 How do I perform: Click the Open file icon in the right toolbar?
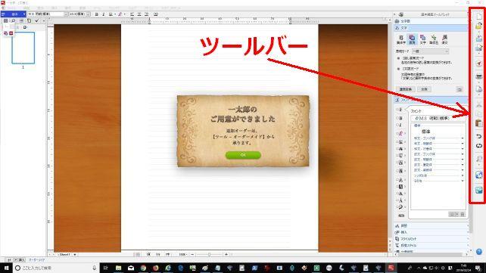click(479, 26)
